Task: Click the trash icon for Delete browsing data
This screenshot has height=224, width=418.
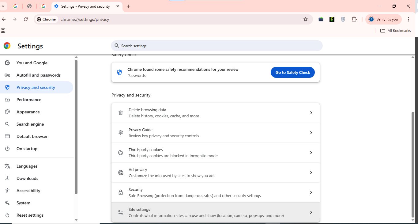Action: (121, 113)
